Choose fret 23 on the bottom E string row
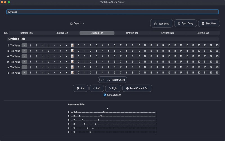Image resolution: width=225 pixels, height=141 pixels. click(x=217, y=73)
